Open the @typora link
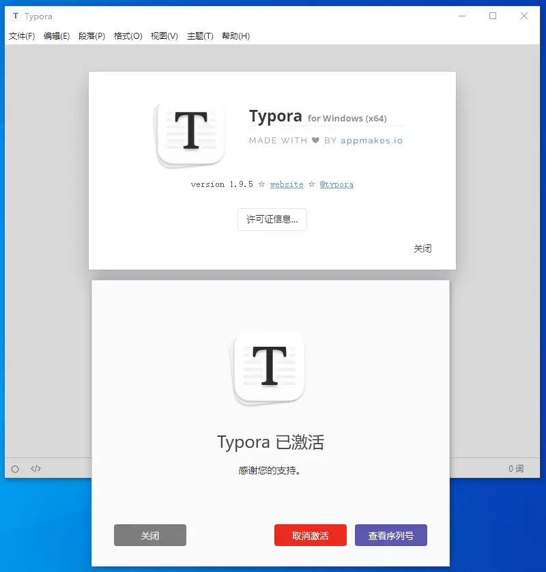The height and width of the screenshot is (572, 546). [x=336, y=184]
